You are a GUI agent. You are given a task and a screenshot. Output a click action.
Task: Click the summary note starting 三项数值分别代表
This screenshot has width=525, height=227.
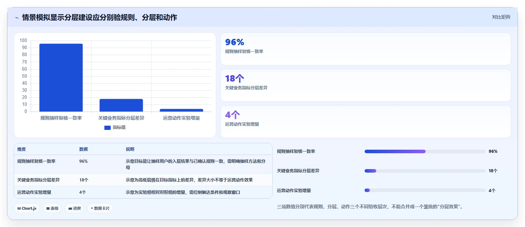(x=371, y=207)
